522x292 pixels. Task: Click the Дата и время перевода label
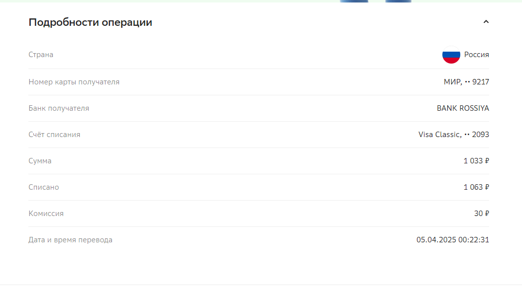click(x=71, y=240)
